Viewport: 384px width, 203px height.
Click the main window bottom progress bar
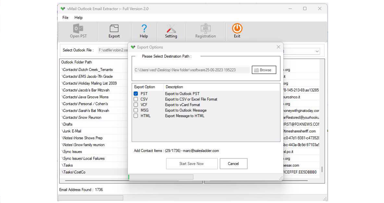coord(91,198)
